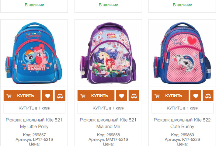Click КУПИТЬ for the My Little Pony backpack
Image resolution: width=219 pixels, height=146 pixels.
click(22, 96)
